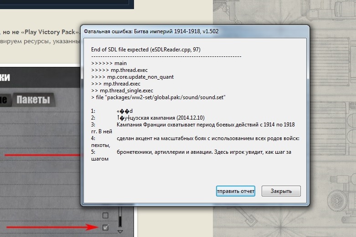The width and height of the screenshot is (356, 237).
Task: Click line 5 'бронетехники, артиллерии и авиации' text
Action: click(x=165, y=152)
